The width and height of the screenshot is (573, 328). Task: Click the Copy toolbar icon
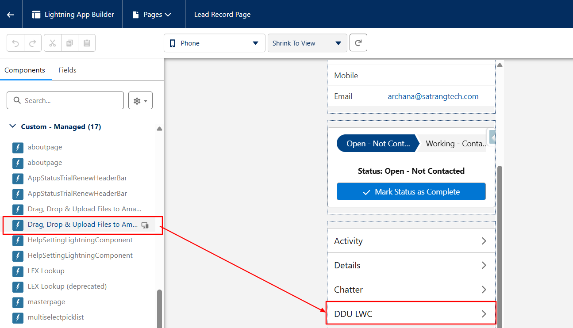point(69,43)
